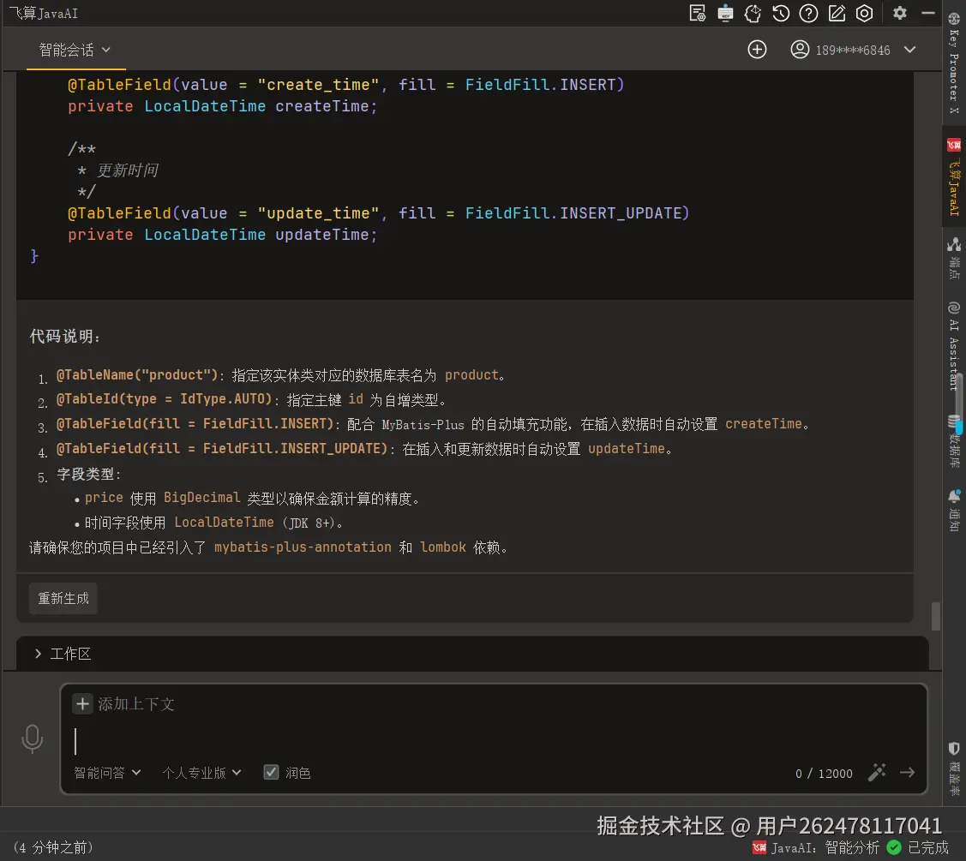966x861 pixels.
Task: Click the 添加上下文 label
Action: (x=136, y=704)
